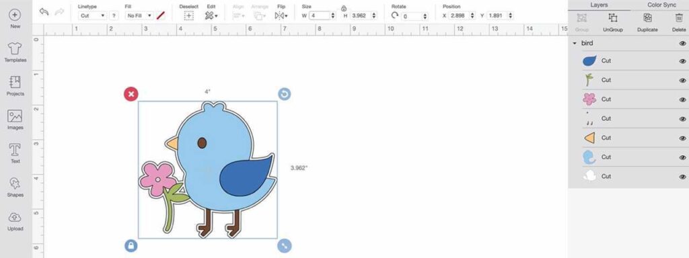Switch to the Color Sync tab

click(x=661, y=5)
